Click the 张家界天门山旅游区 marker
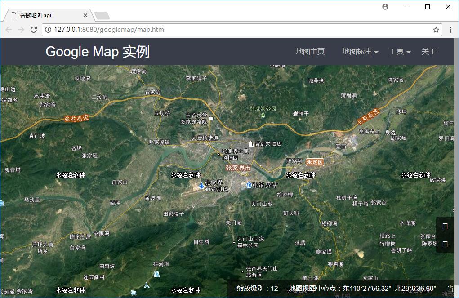This screenshot has height=298, width=459. tap(242, 271)
